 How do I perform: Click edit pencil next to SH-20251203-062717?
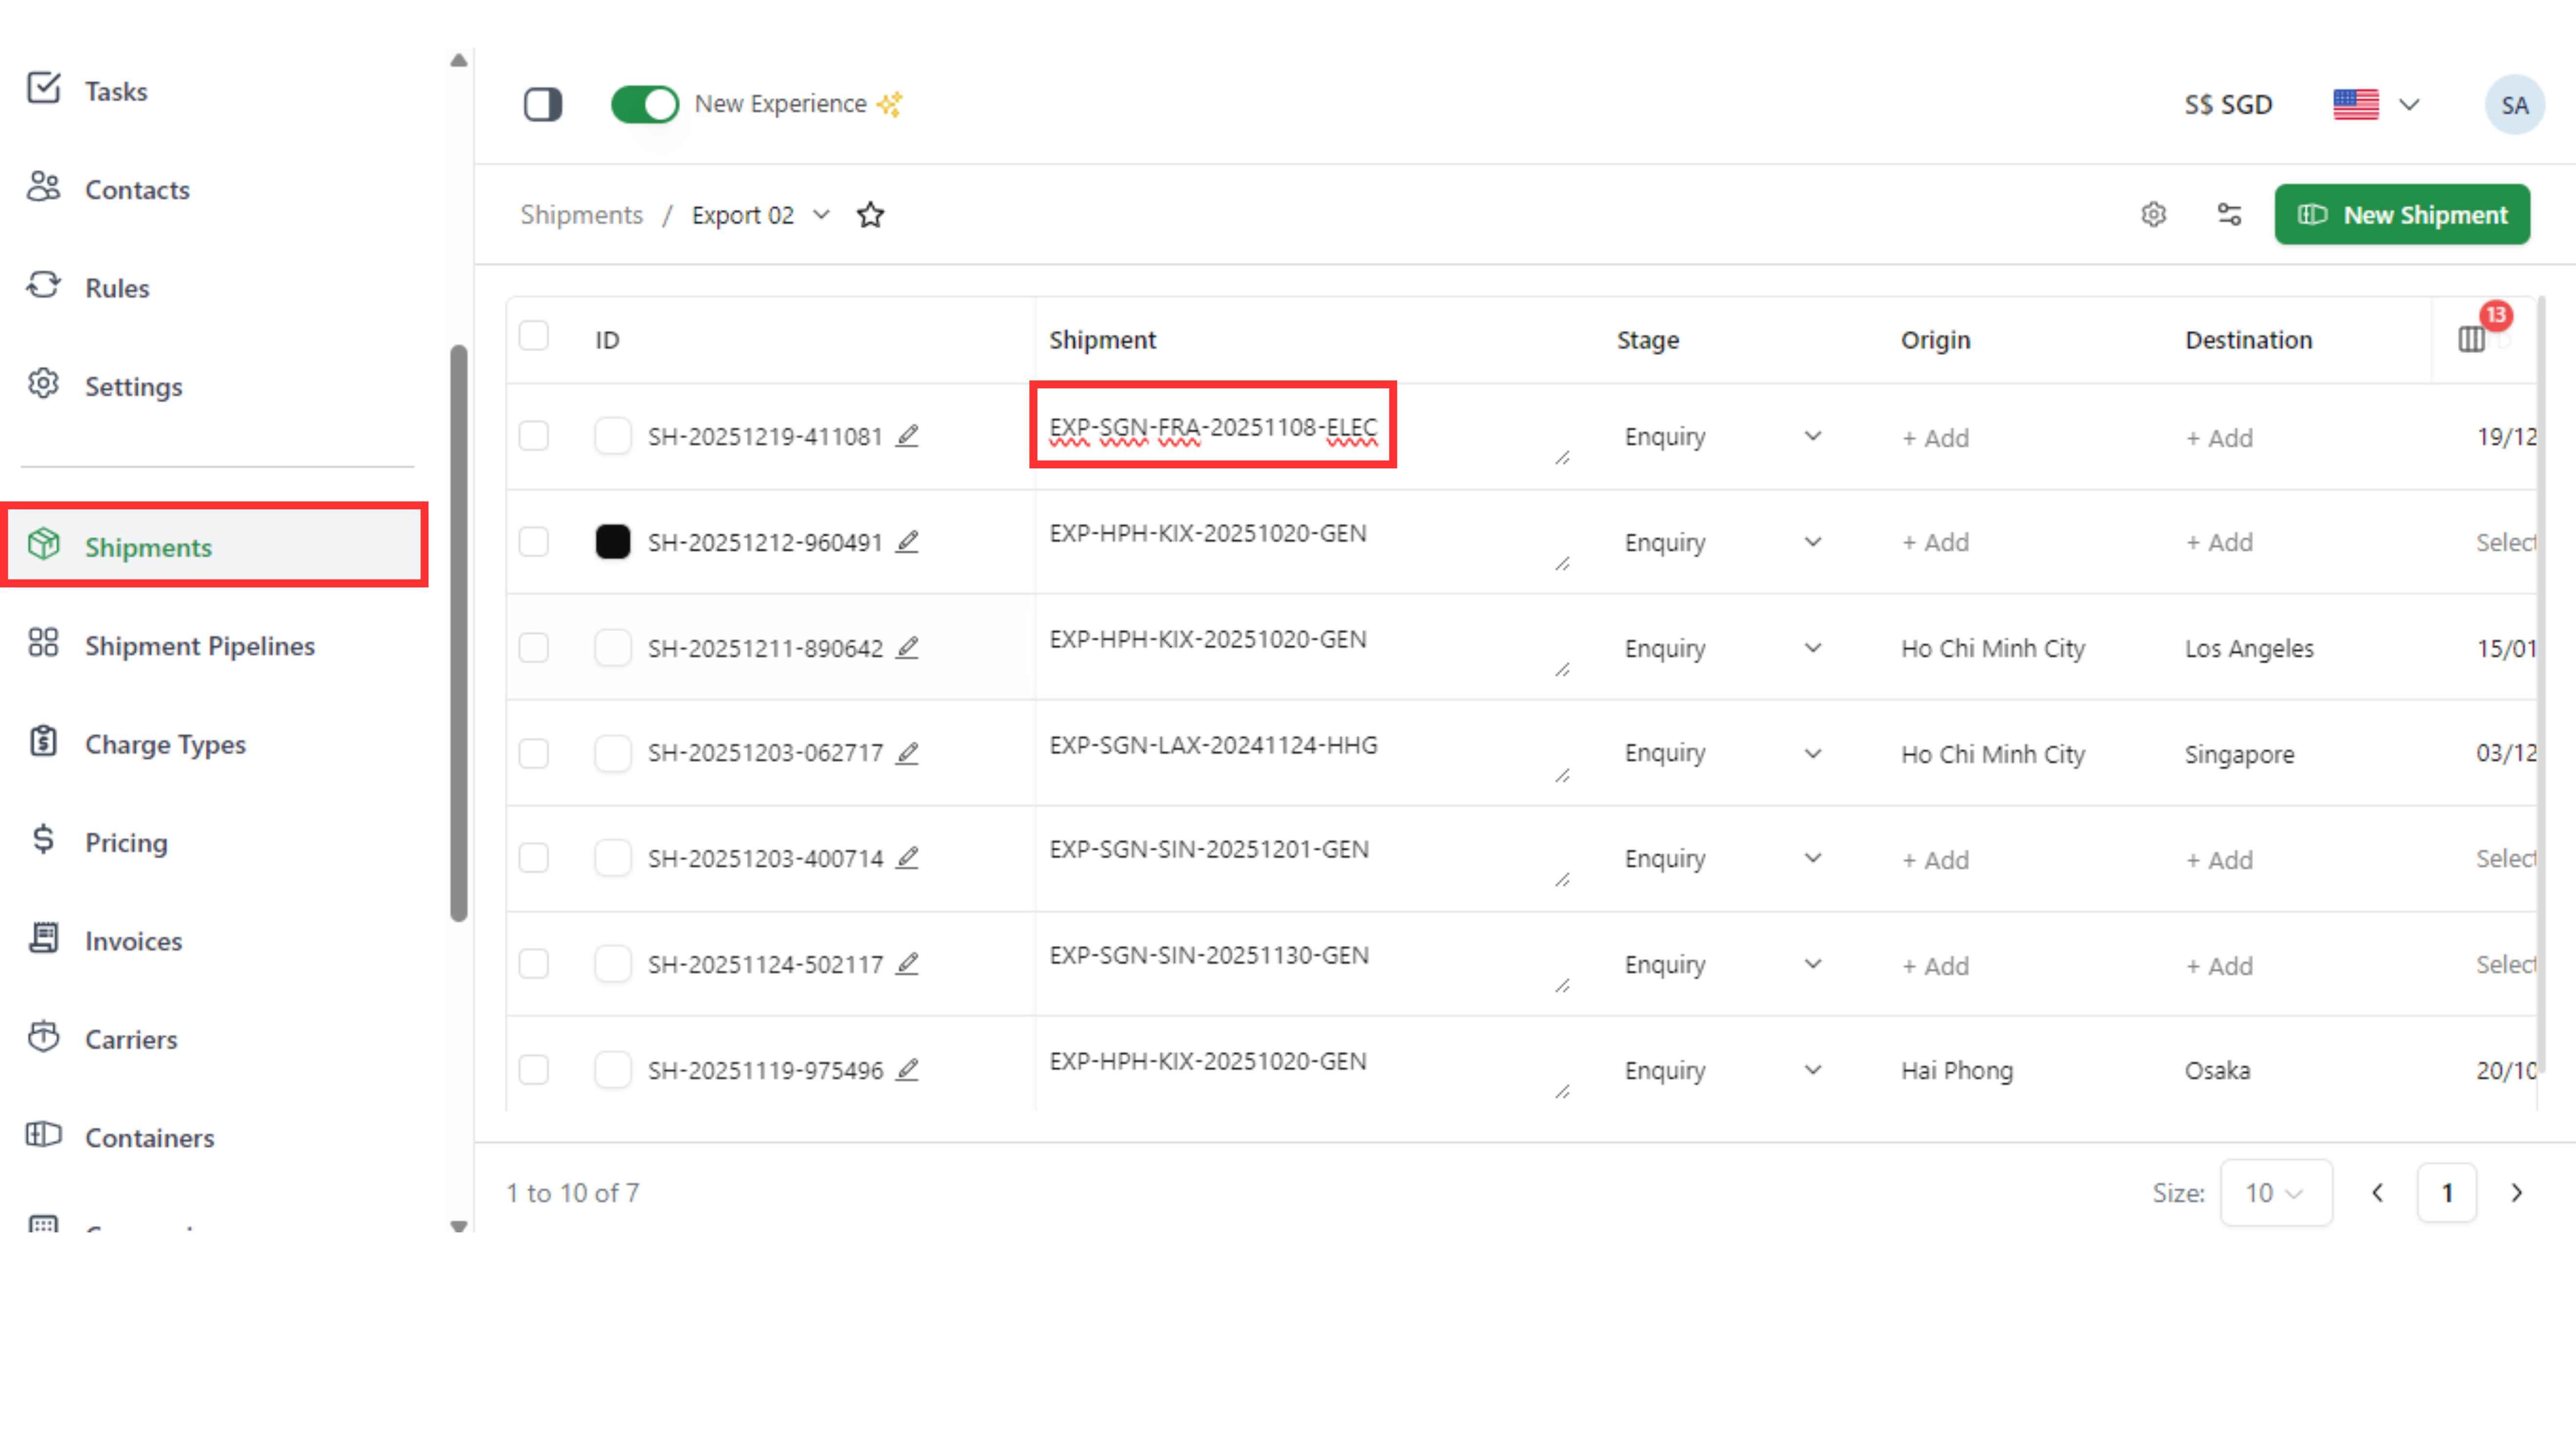(x=907, y=753)
